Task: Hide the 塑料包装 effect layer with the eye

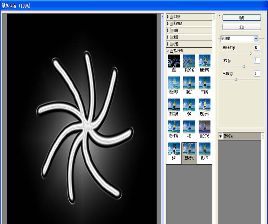Action: (x=220, y=136)
